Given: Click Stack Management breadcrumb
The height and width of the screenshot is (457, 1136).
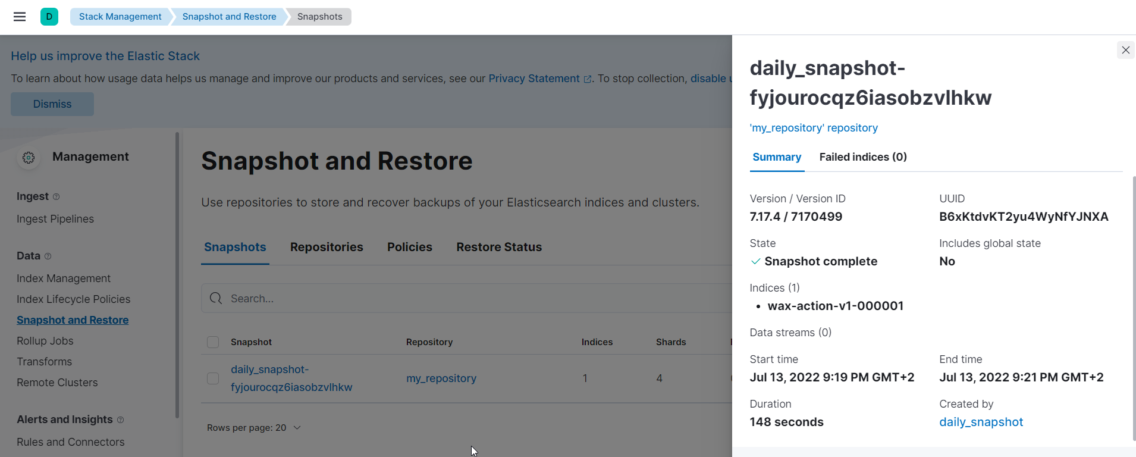Looking at the screenshot, I should coord(120,17).
